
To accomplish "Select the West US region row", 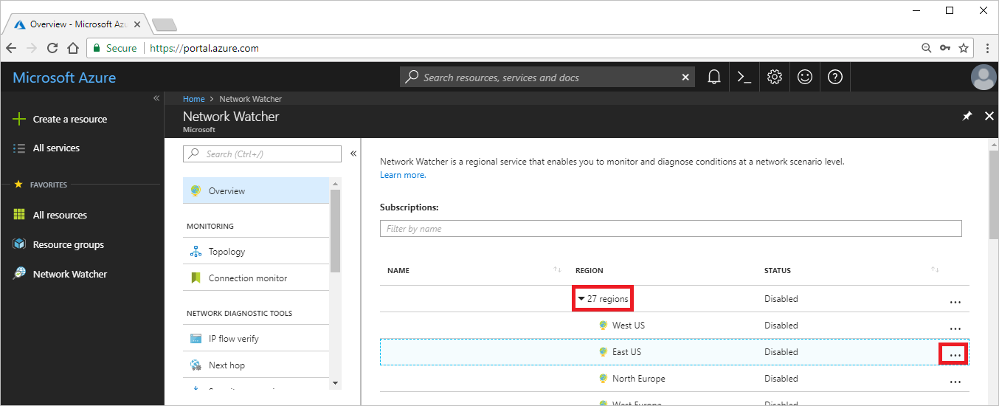I will [x=674, y=326].
